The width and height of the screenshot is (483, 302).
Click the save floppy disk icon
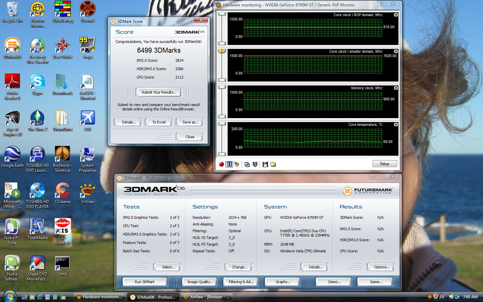coord(265,164)
